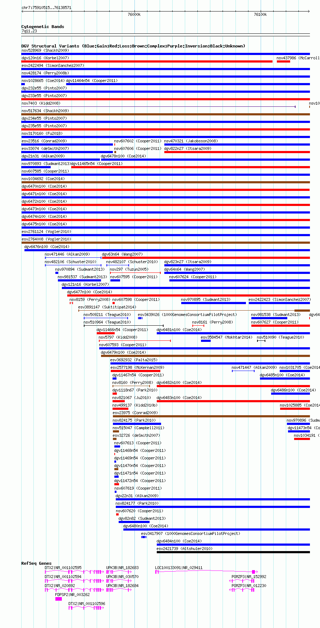Open dgv63n64 (Wang2007) variant label
This screenshot has height=628, width=320.
122,254
